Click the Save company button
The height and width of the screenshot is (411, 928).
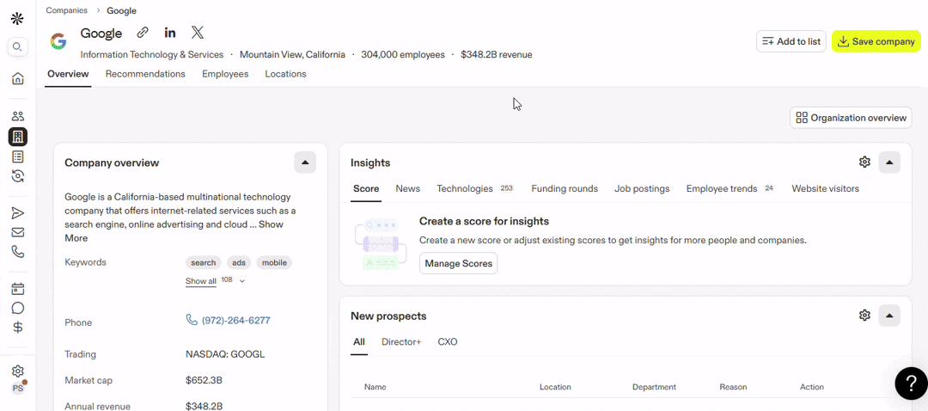(x=876, y=41)
